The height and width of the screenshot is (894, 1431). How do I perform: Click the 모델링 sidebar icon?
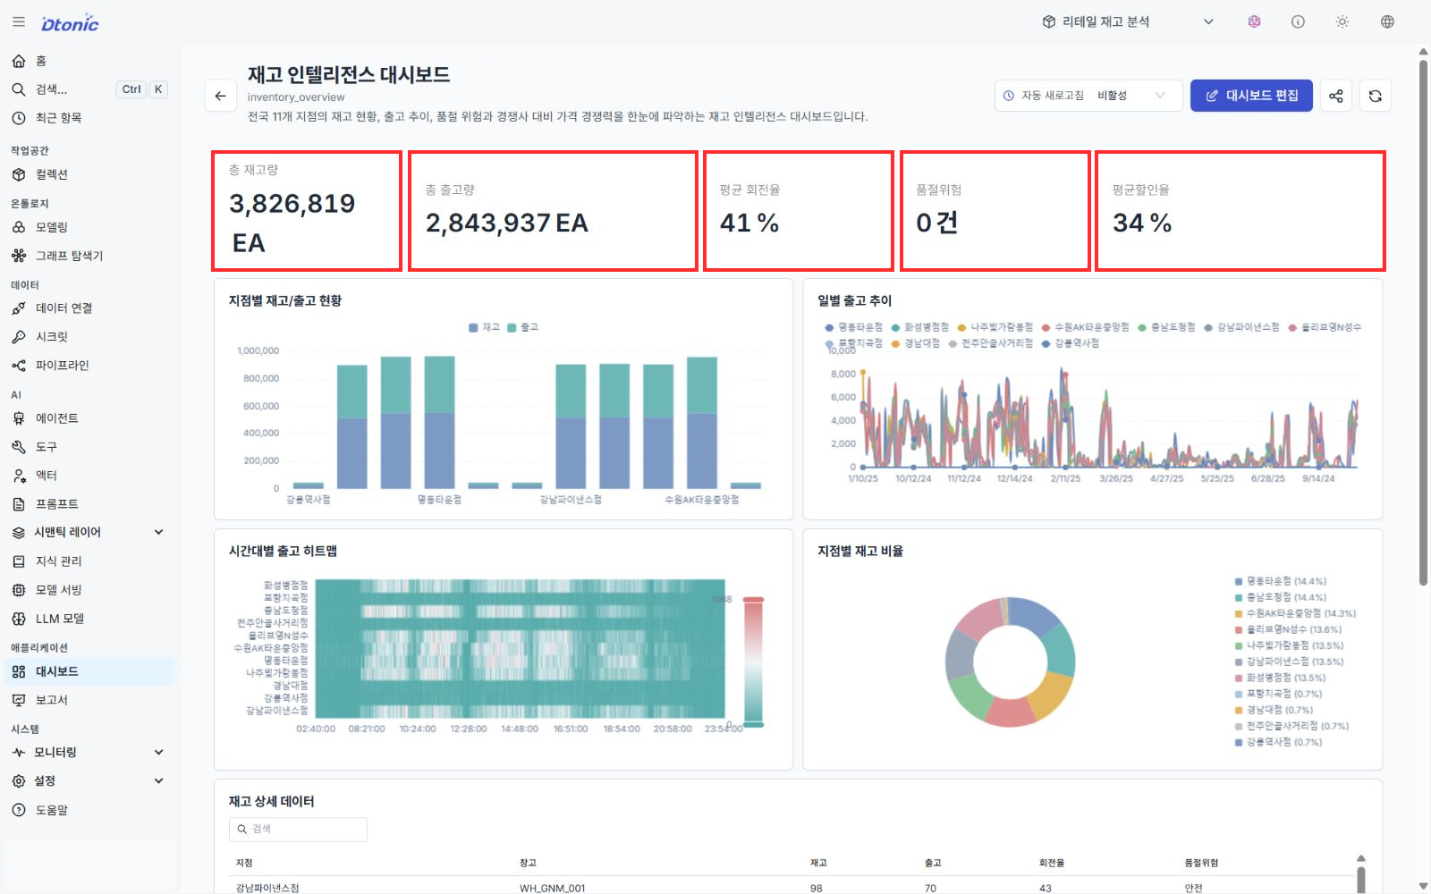coord(19,227)
